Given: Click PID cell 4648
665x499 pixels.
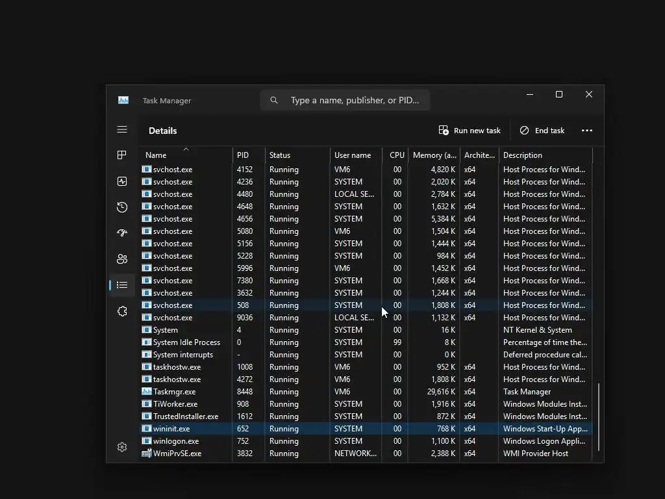Looking at the screenshot, I should pyautogui.click(x=245, y=206).
